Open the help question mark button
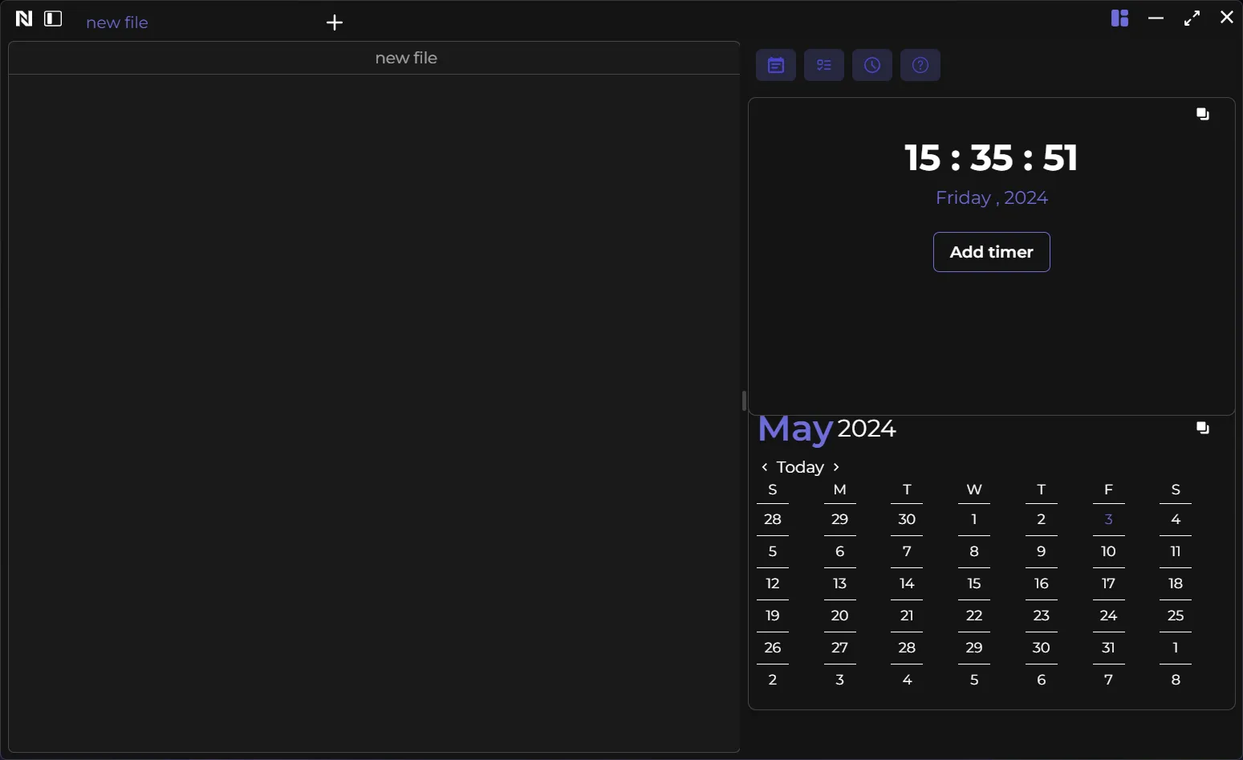1243x760 pixels. pyautogui.click(x=920, y=65)
